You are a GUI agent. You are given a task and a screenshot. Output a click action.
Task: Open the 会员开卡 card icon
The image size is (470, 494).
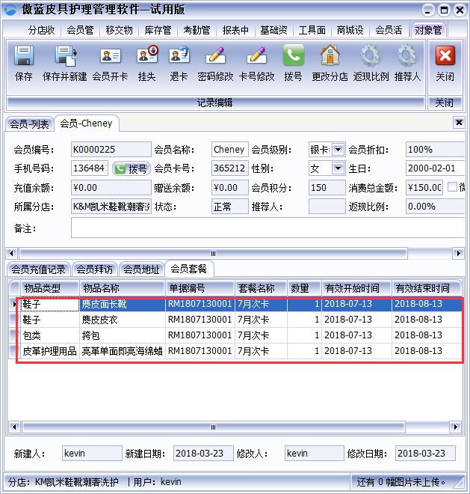tap(110, 57)
